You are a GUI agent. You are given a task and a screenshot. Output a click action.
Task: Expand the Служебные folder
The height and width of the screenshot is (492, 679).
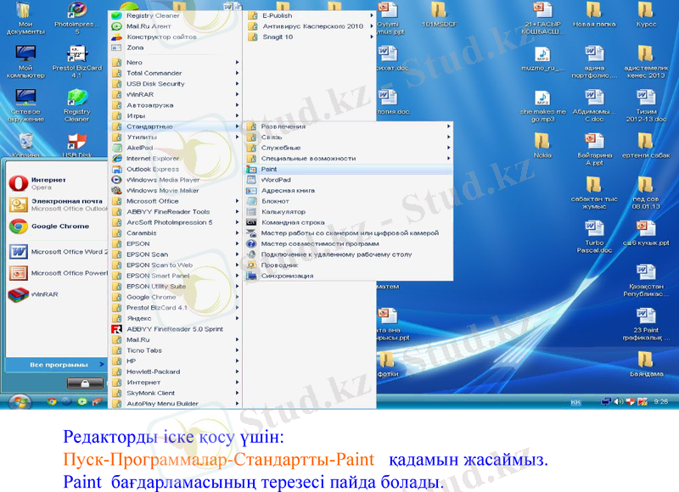click(280, 148)
